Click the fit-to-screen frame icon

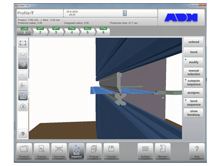(x=23, y=43)
